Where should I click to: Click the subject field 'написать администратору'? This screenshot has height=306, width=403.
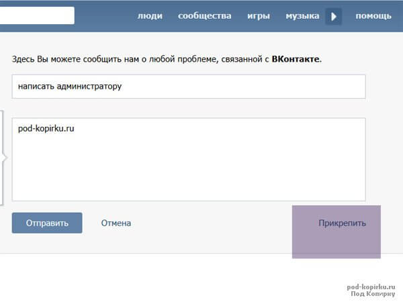(189, 87)
